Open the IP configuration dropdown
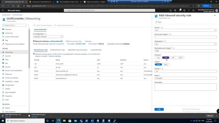The width and height of the screenshot is (219, 123). (48, 37)
